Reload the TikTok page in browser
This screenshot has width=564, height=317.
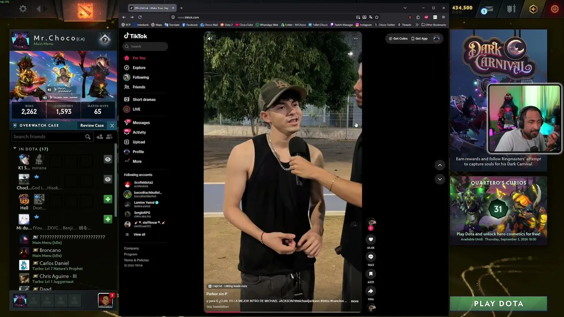click(x=140, y=17)
